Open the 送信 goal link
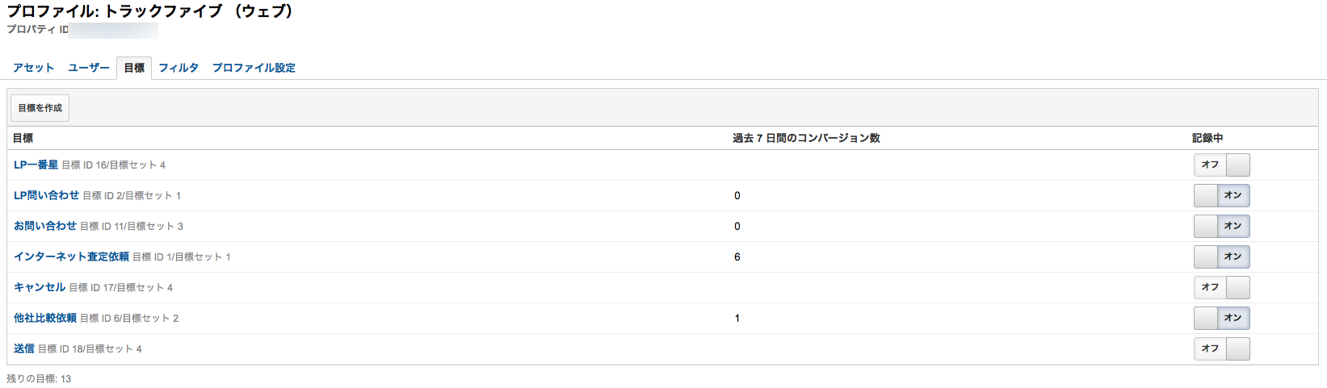Viewport: 1327px width, 388px height. (24, 348)
